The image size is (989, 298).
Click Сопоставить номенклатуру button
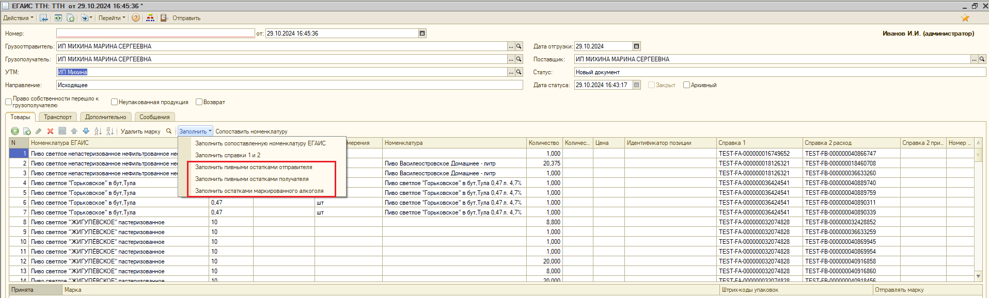pos(251,131)
